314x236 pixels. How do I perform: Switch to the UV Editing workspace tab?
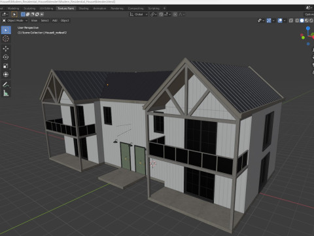point(46,9)
